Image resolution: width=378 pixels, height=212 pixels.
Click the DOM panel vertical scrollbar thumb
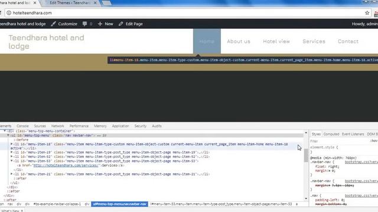tap(306, 155)
